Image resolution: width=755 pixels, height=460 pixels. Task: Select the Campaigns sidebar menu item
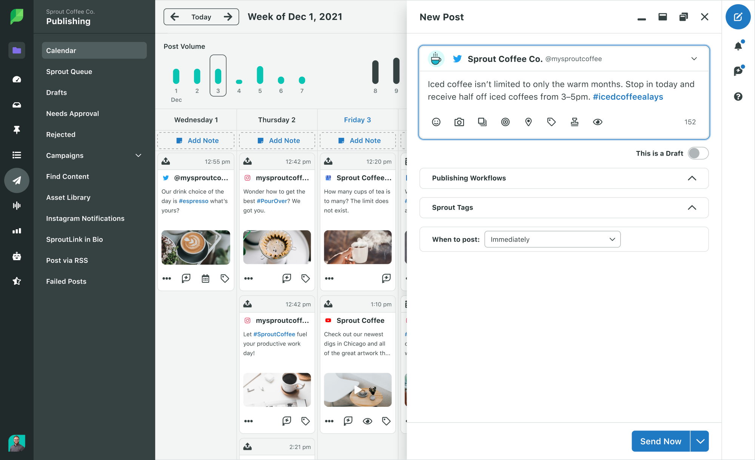tap(65, 155)
